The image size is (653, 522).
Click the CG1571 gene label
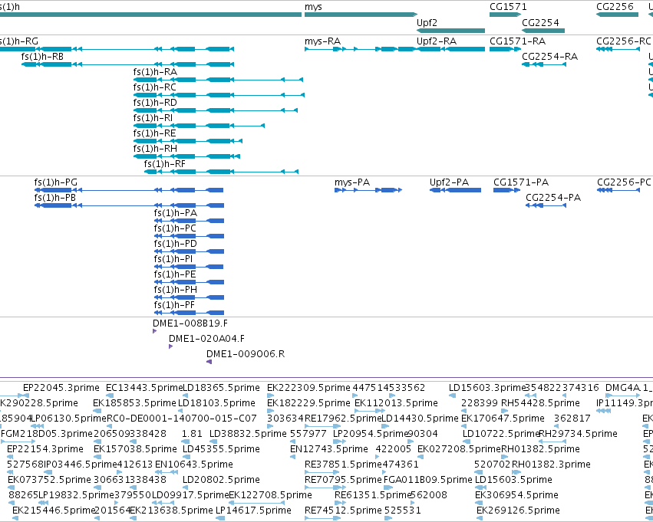click(x=508, y=7)
